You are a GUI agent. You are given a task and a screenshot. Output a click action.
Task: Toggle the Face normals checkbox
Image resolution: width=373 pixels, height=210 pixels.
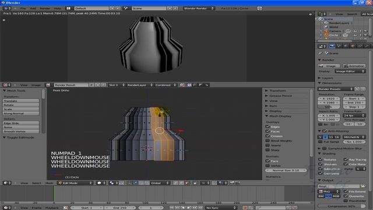point(268,161)
